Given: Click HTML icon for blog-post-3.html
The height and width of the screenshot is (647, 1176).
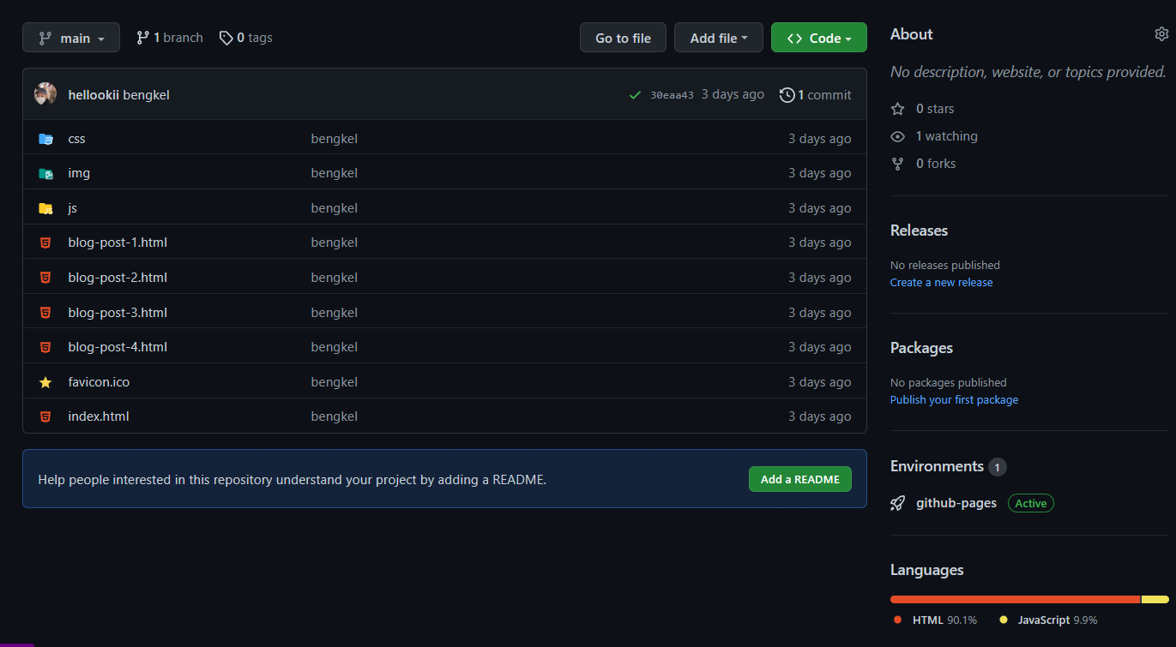Looking at the screenshot, I should click(45, 313).
